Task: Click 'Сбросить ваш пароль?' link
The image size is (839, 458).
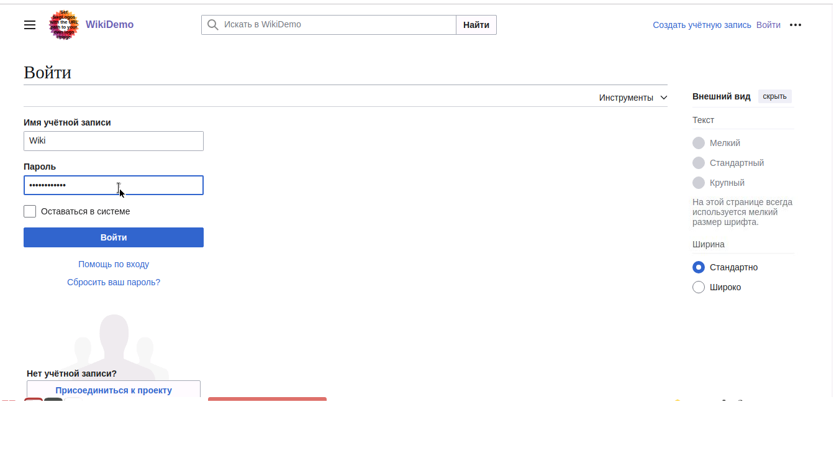Action: [114, 282]
